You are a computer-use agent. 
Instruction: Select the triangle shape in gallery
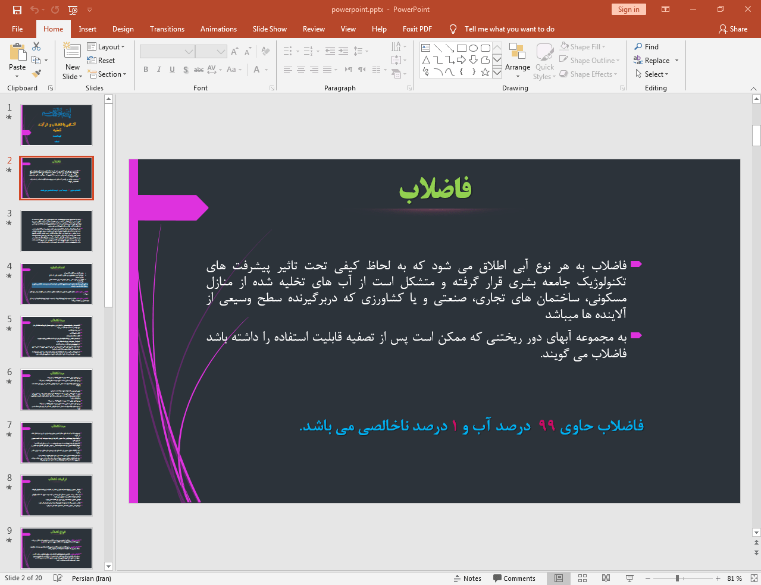pos(426,60)
